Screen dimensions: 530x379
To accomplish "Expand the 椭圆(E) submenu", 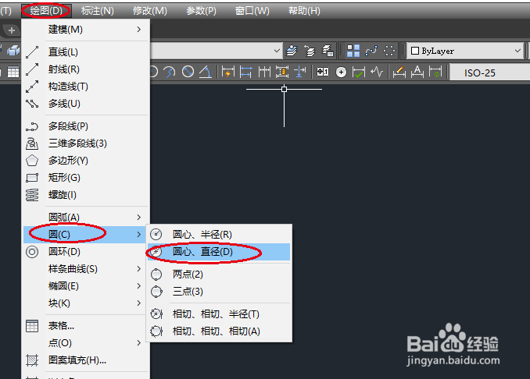I will point(86,286).
